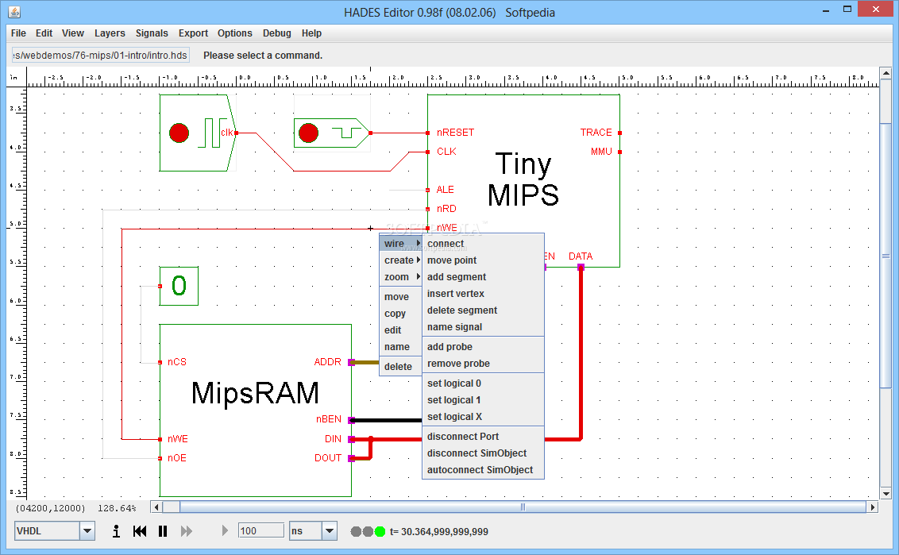Screen dimensions: 899x555
Task: Select disconnect Port
Action: (x=483, y=437)
